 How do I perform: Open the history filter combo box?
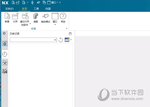[33, 40]
